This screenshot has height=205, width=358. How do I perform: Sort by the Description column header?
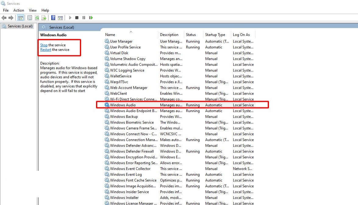pos(171,35)
